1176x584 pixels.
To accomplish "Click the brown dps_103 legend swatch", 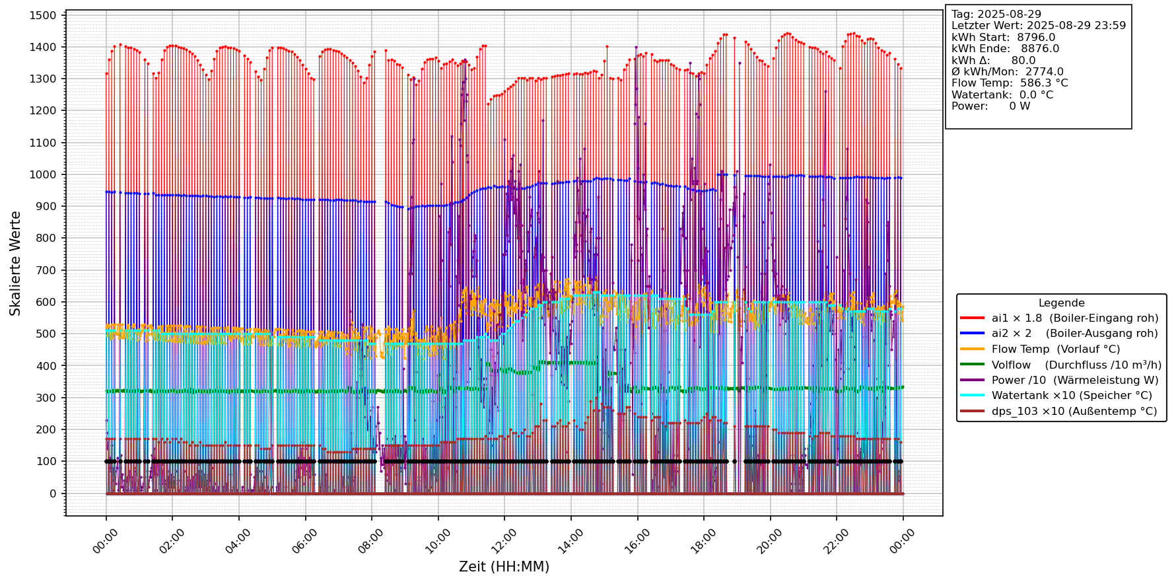I will click(973, 411).
